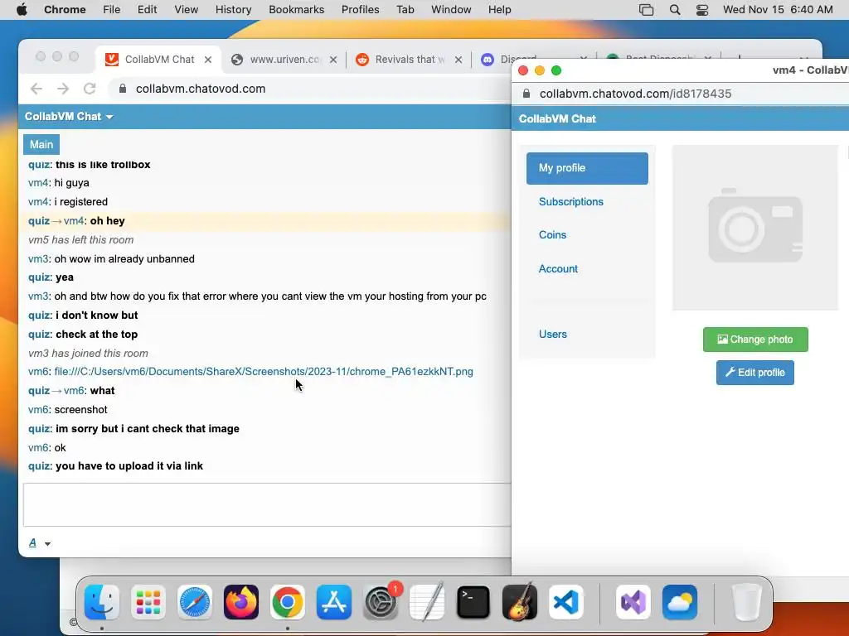
Task: Open Launchpad from the Dock
Action: click(148, 602)
